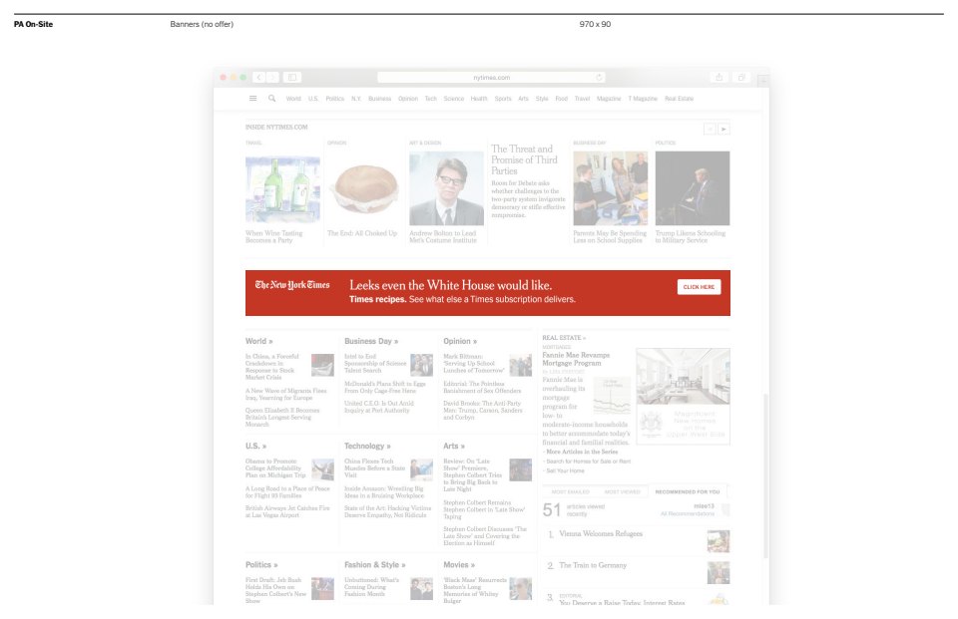Open the Real Estate item in top nav
958x619 pixels.
[x=679, y=99]
